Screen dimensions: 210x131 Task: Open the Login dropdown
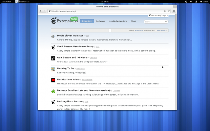165,16
